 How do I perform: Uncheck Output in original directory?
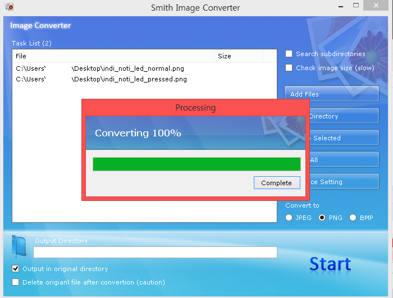(x=16, y=269)
